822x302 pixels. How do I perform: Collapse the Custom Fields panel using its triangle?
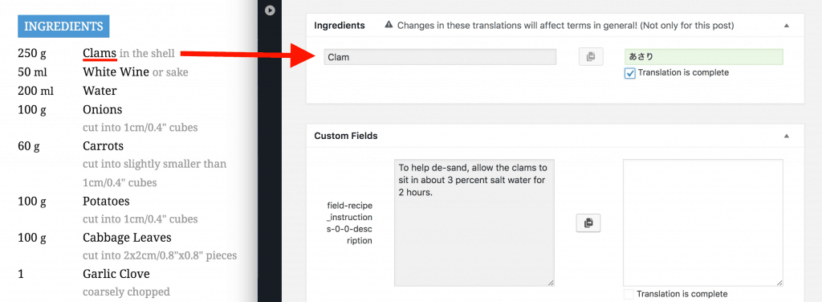coord(787,136)
